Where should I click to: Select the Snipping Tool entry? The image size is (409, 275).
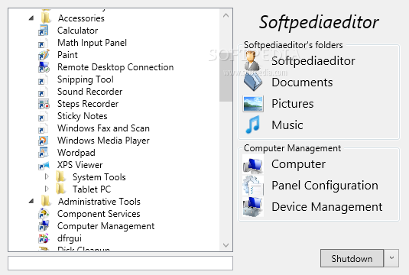pyautogui.click(x=86, y=79)
